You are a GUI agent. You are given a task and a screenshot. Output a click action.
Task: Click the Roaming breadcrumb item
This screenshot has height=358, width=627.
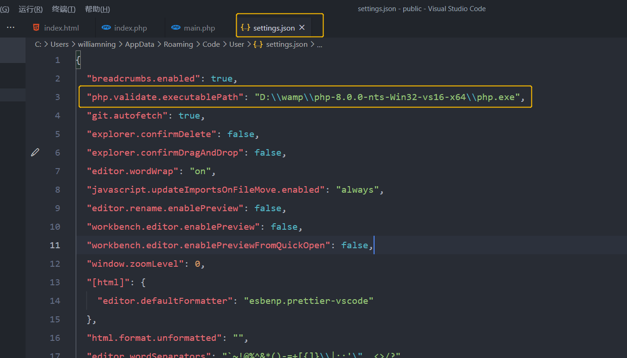(179, 44)
